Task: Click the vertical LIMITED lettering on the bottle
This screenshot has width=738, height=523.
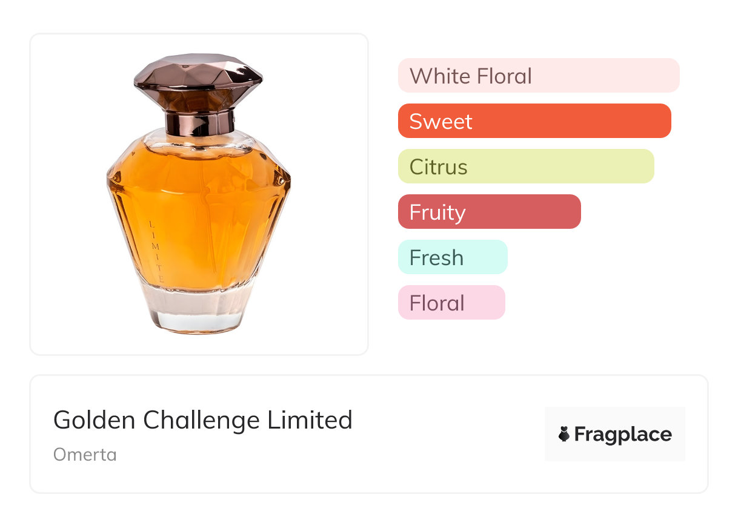Action: [x=155, y=252]
